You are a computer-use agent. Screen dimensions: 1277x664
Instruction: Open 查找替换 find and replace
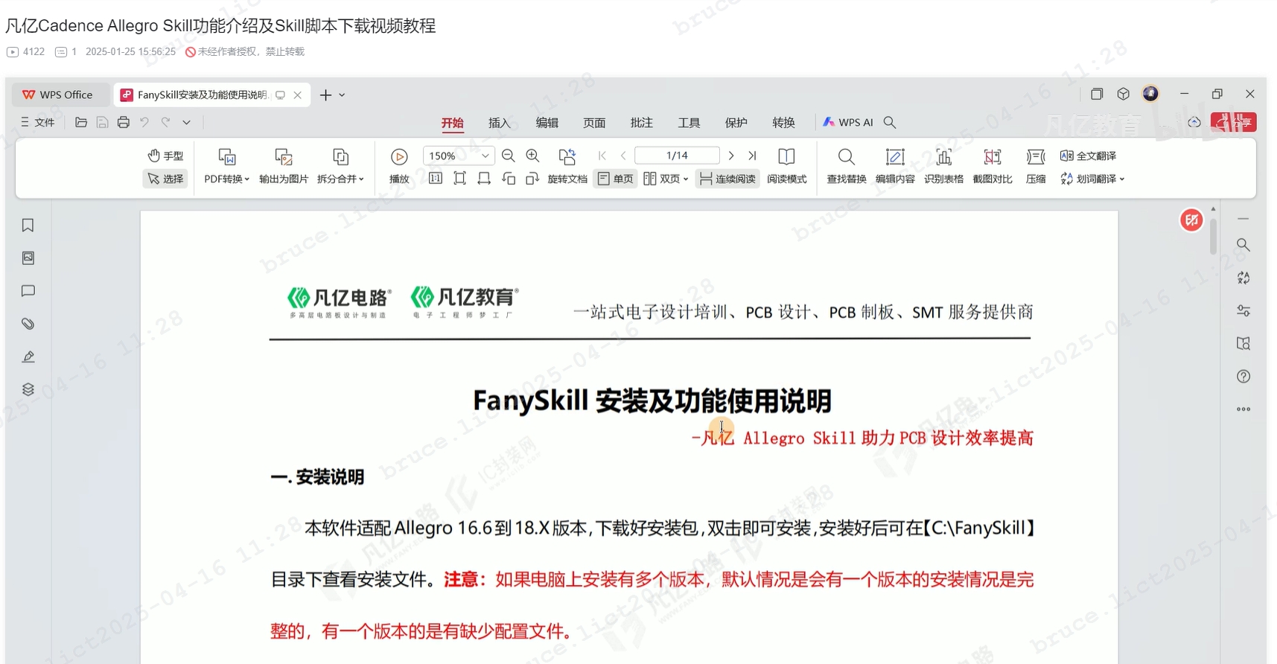846,166
